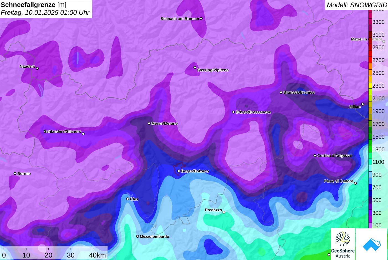Click the "20" scale bar tick label
The image size is (388, 260).
coord(48,255)
